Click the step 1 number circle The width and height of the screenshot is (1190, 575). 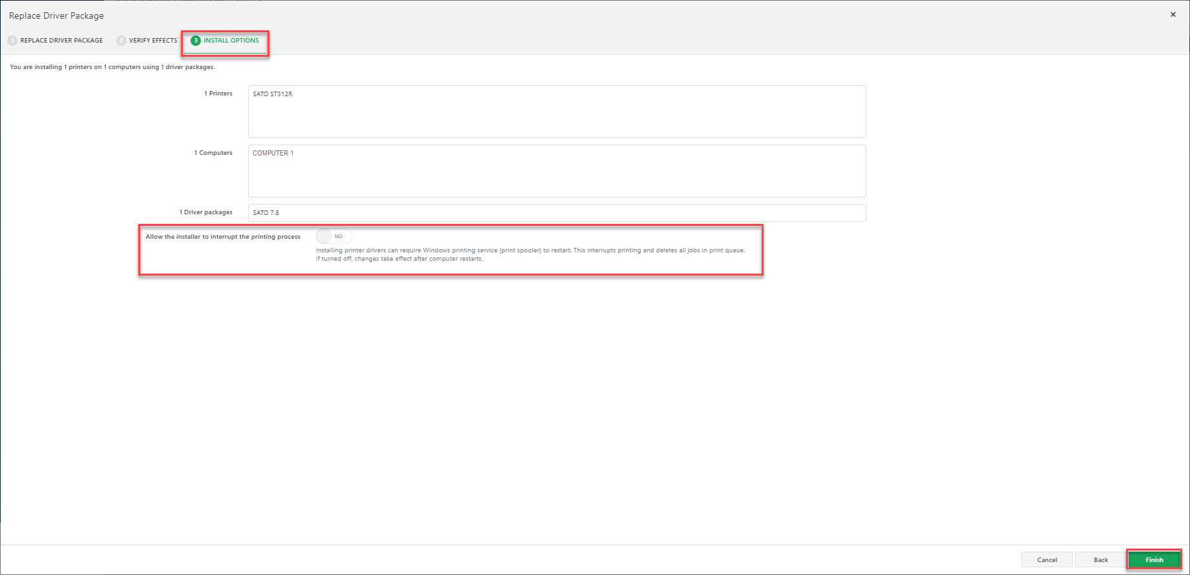click(12, 41)
